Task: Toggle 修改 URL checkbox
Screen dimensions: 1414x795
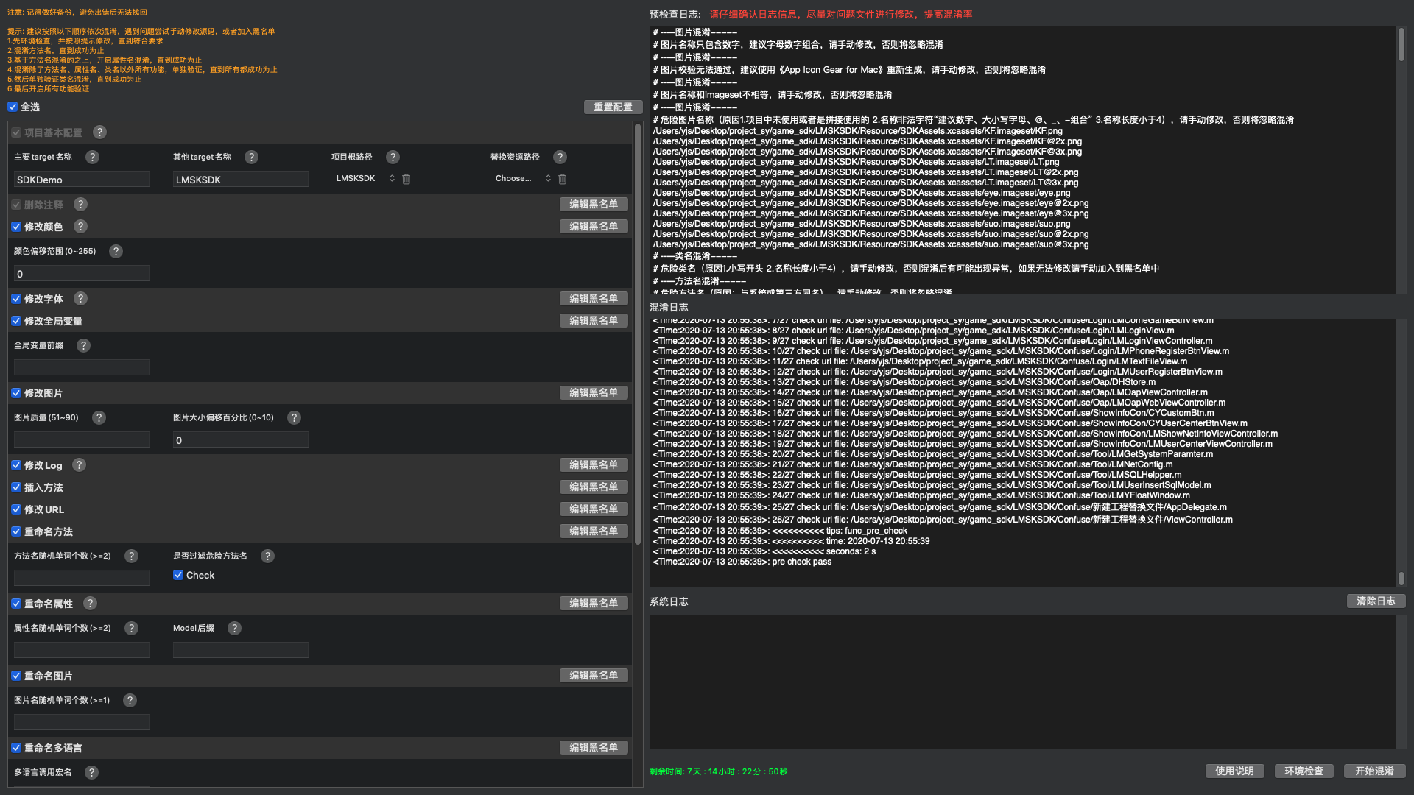Action: coord(16,509)
